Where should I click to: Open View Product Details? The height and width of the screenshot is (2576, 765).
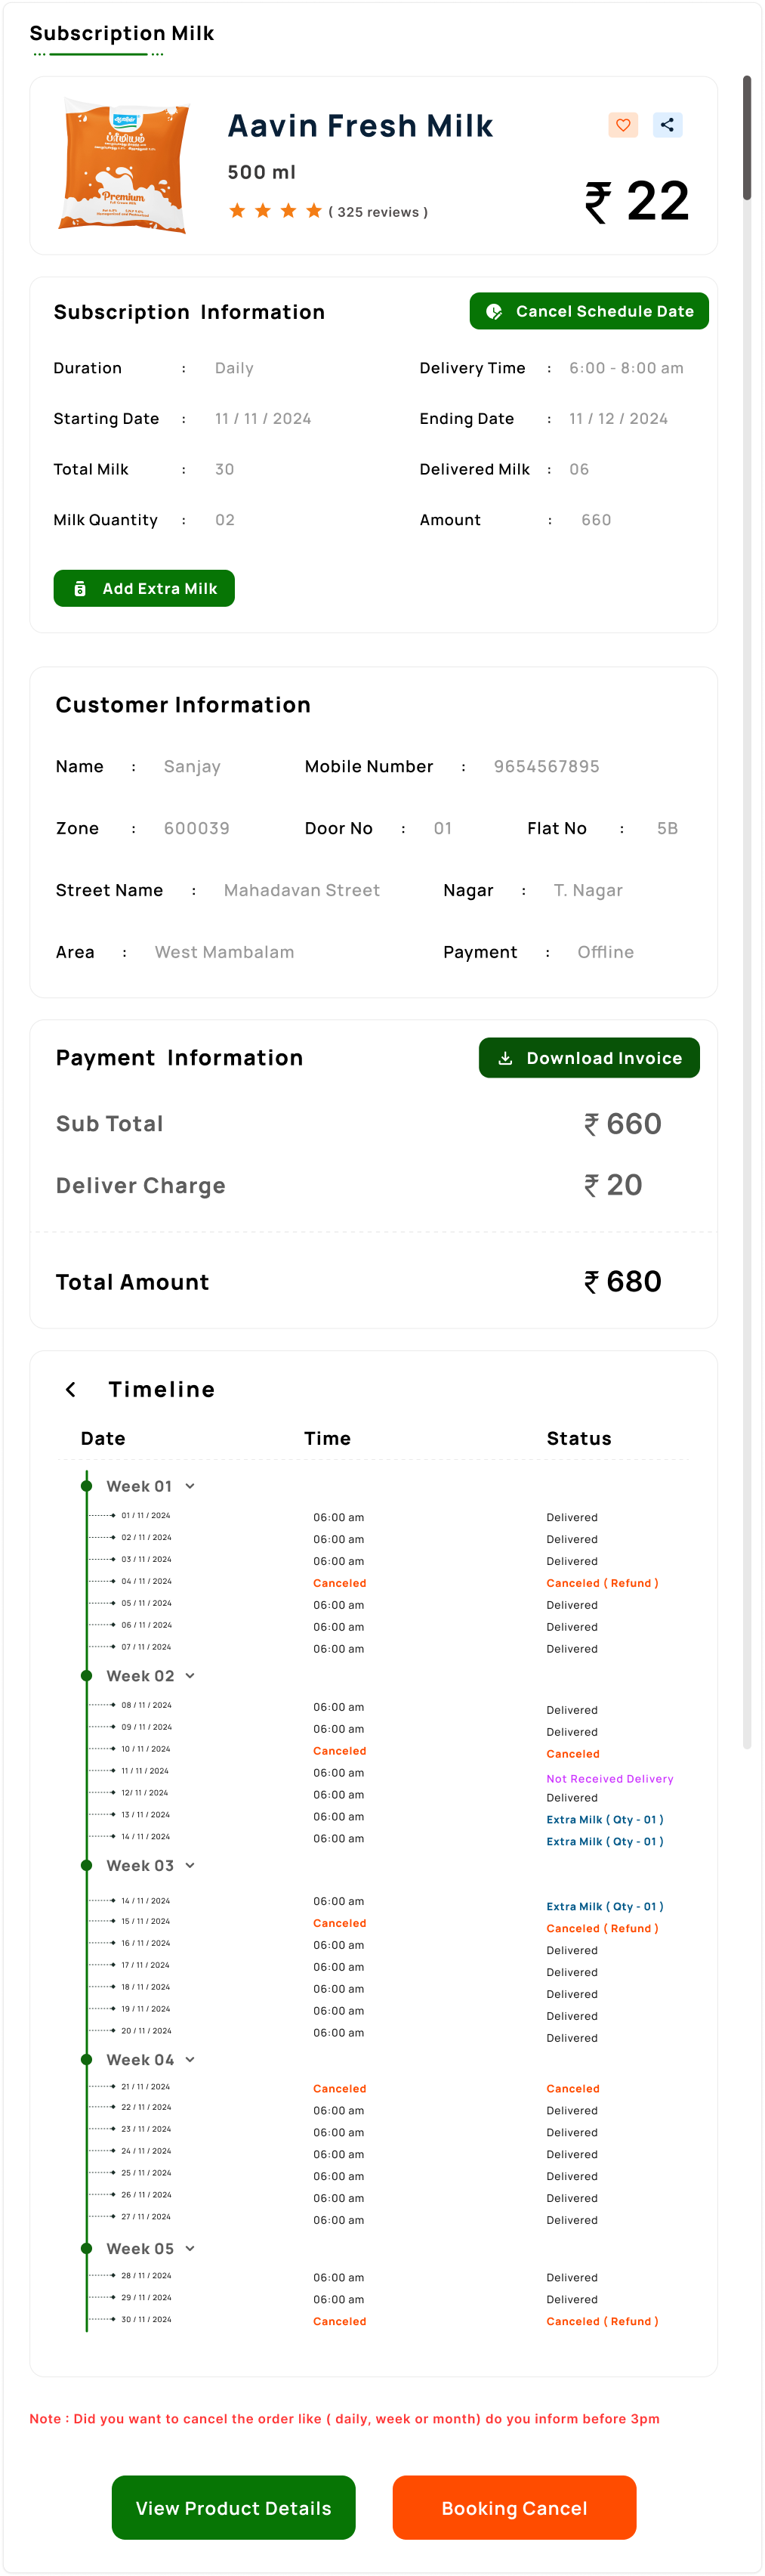pos(233,2507)
